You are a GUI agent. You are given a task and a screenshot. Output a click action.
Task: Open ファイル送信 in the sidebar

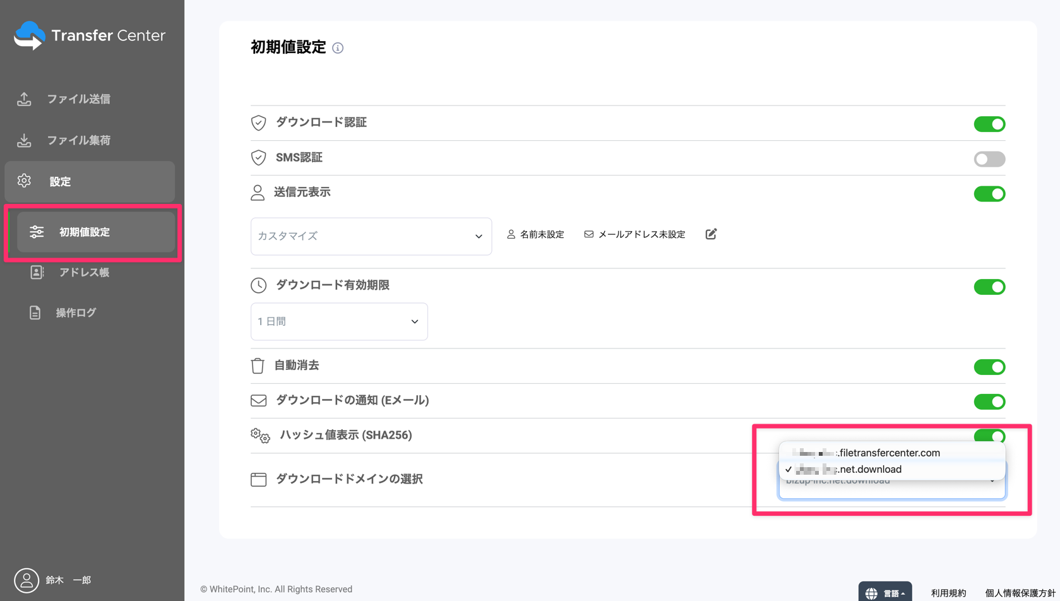[x=78, y=99]
